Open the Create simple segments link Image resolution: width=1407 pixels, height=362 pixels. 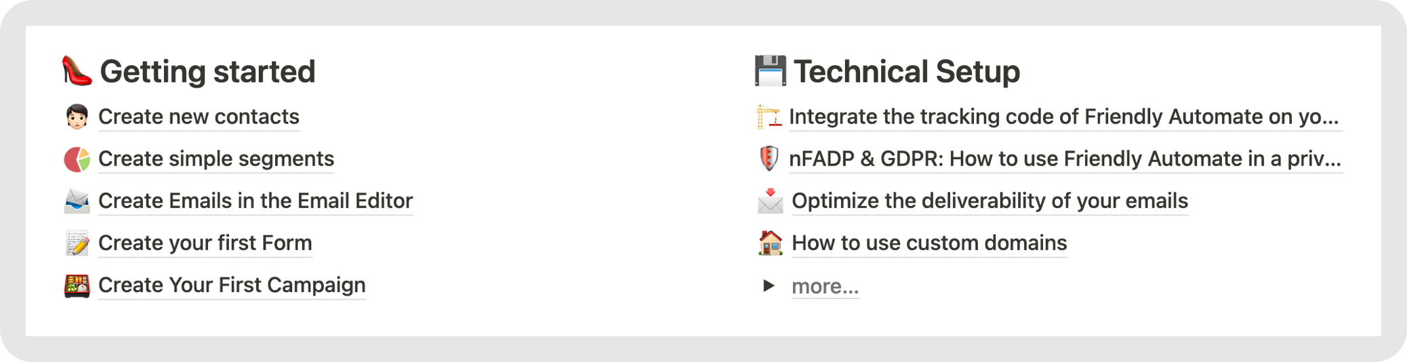point(216,159)
